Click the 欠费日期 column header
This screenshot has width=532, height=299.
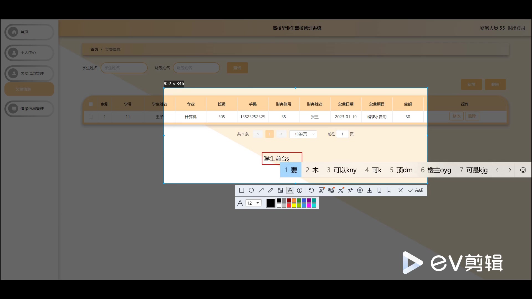346,104
